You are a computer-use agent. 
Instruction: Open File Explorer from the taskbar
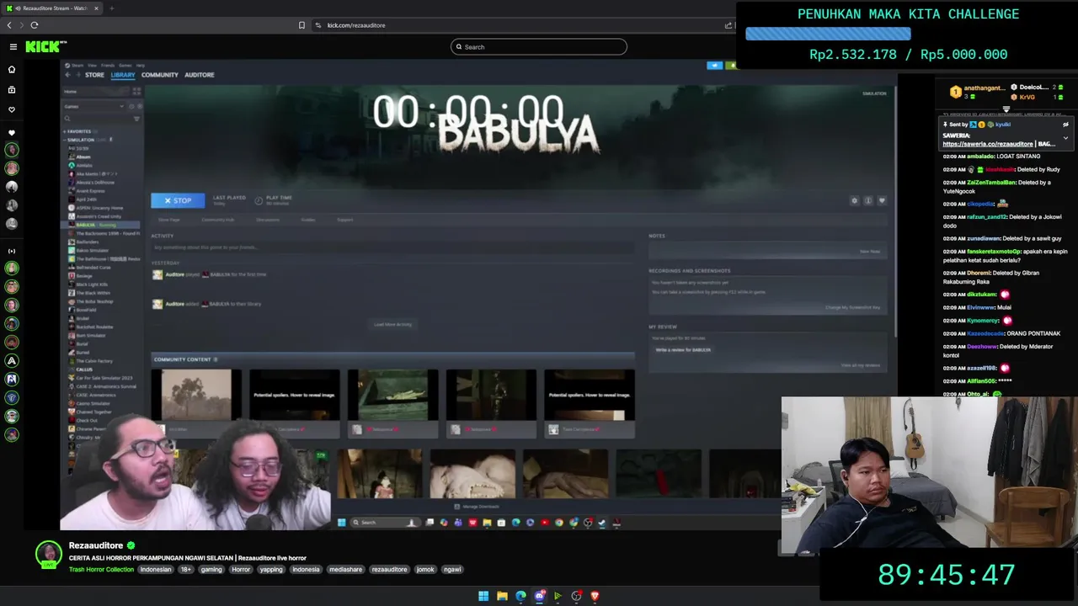coord(502,596)
